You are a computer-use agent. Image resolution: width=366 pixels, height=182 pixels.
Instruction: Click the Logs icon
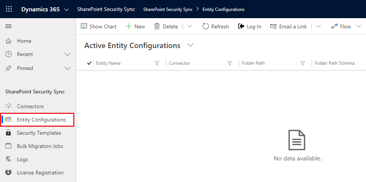pos(8,159)
